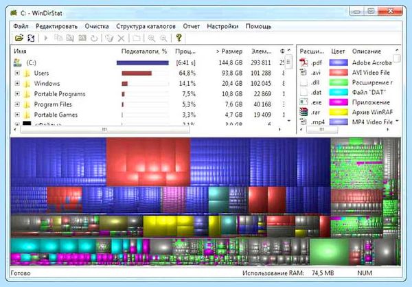Expand the Program Files folder node

coord(17,104)
